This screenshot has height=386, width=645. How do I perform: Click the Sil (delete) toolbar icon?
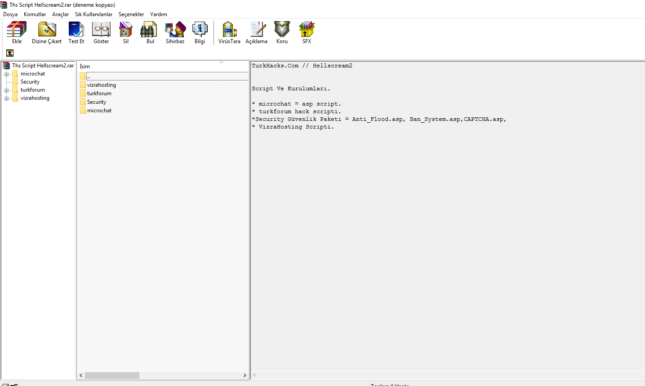pyautogui.click(x=126, y=29)
